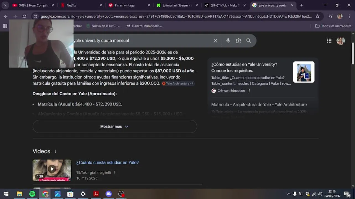Open the Videos section options menu
This screenshot has width=355, height=199.
(x=56, y=151)
